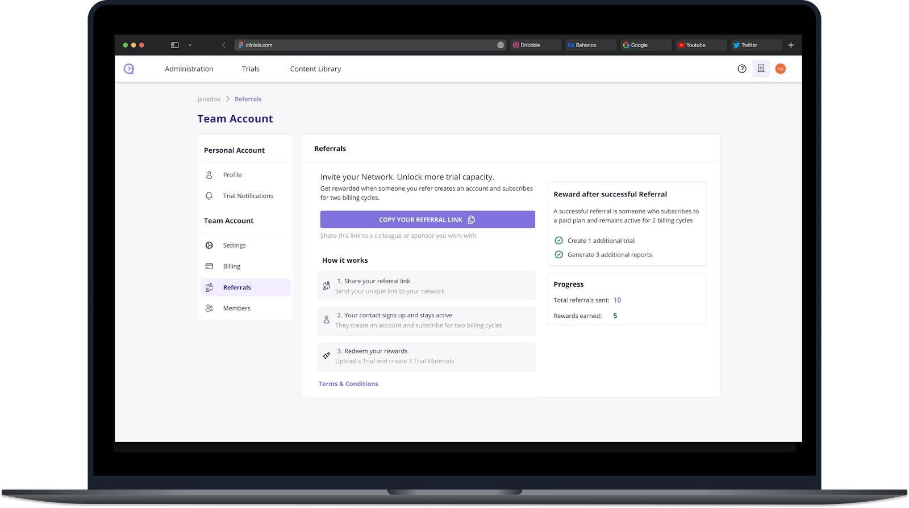Open the Terms & Conditions link
The width and height of the screenshot is (909, 508).
pos(348,384)
